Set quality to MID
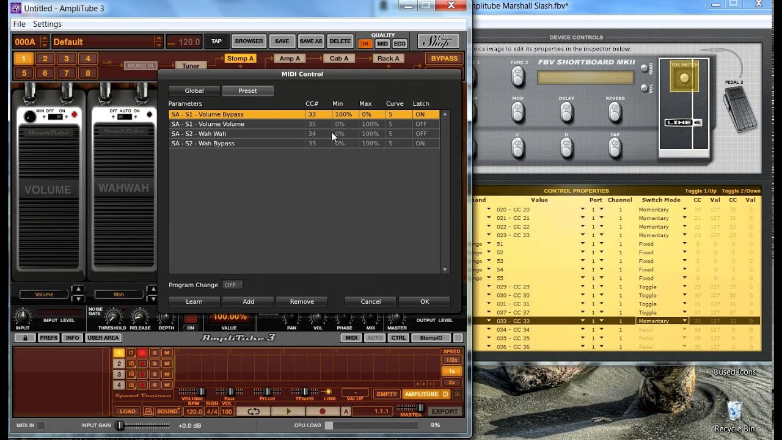The width and height of the screenshot is (782, 440). click(x=382, y=44)
